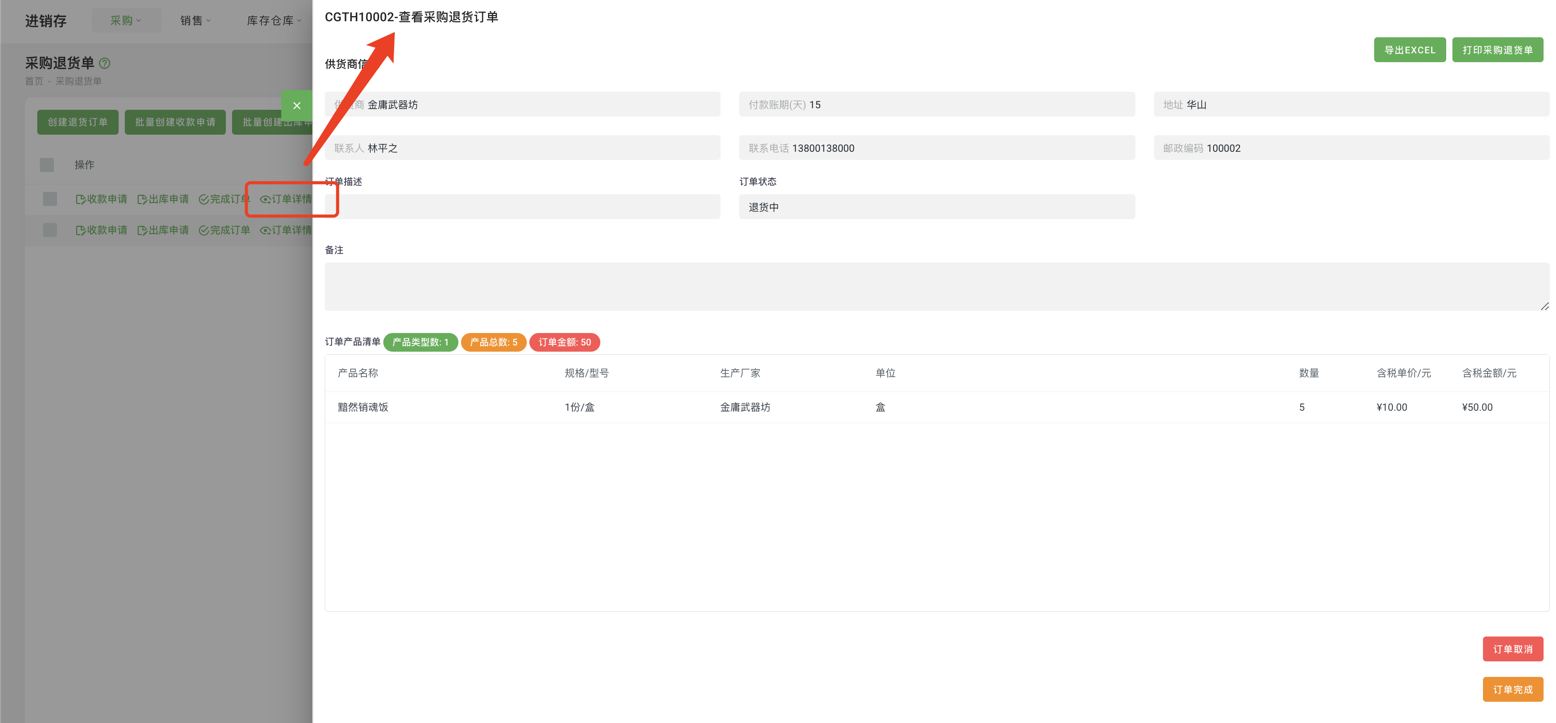The height and width of the screenshot is (723, 1556).
Task: Check the second return order's row checkbox
Action: [x=50, y=229]
